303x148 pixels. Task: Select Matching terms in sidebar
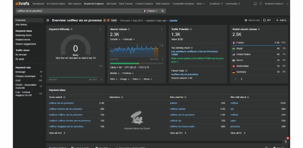click(23, 35)
